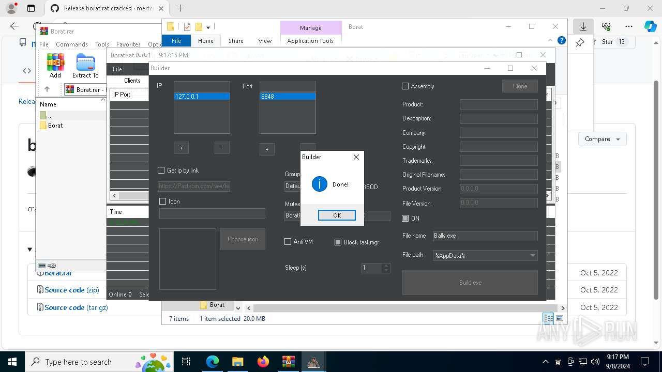Viewport: 662px width, 372px height.
Task: Open WinRAR Favorites menu
Action: tap(128, 44)
